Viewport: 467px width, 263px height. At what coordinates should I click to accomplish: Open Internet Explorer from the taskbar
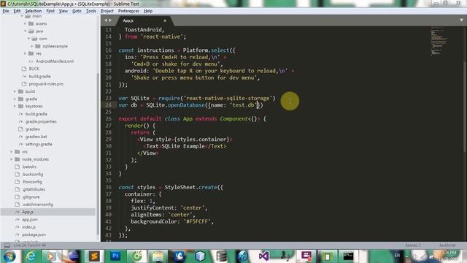pos(31,256)
